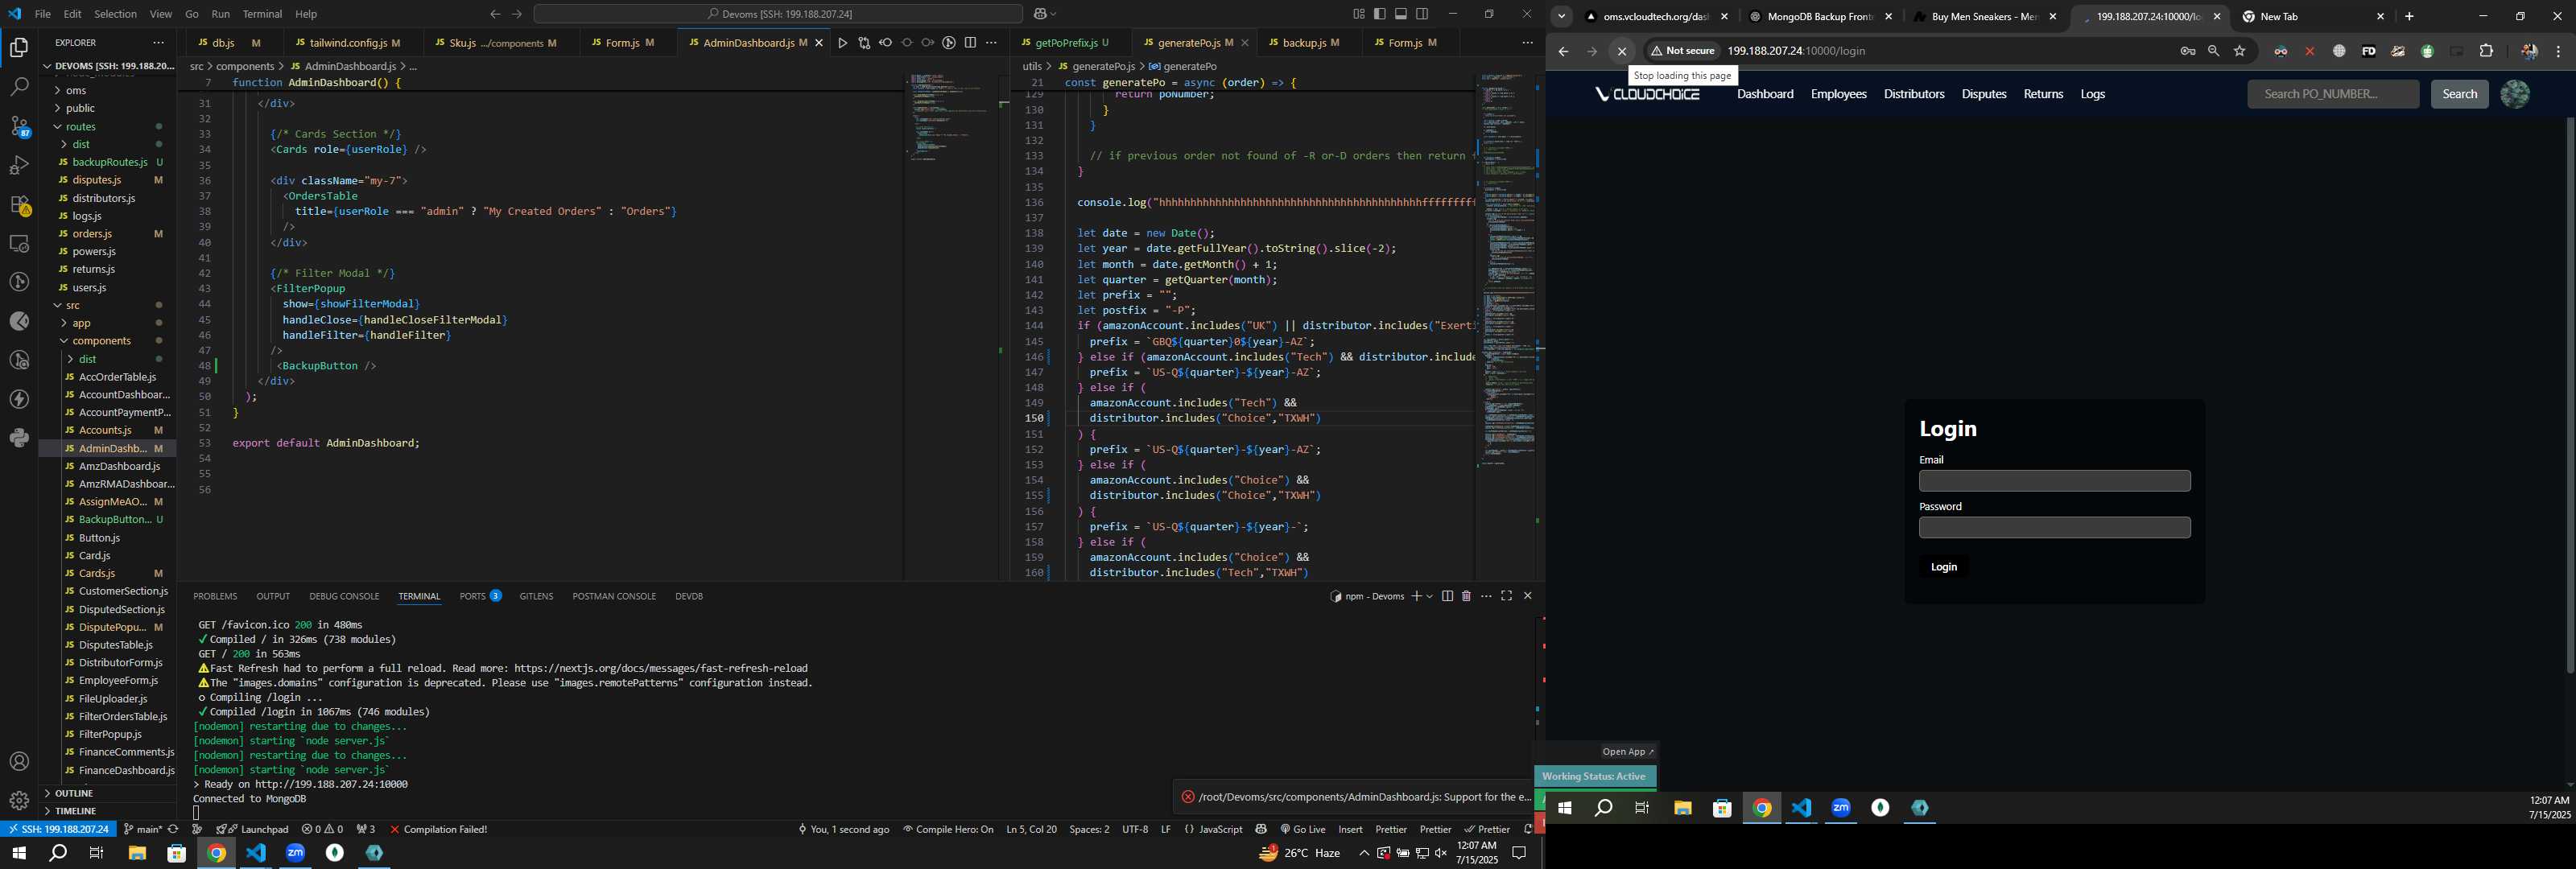Click Open Changes icon in editor toolbar
Image resolution: width=2576 pixels, height=869 pixels.
864,43
